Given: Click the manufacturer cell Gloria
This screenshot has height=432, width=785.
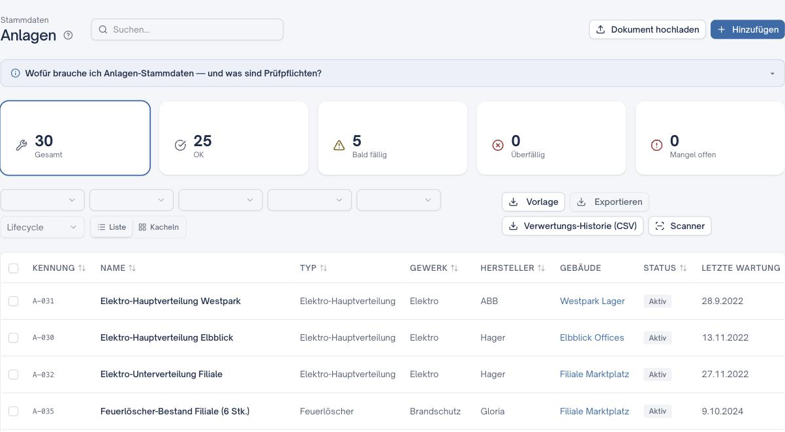Looking at the screenshot, I should point(493,411).
